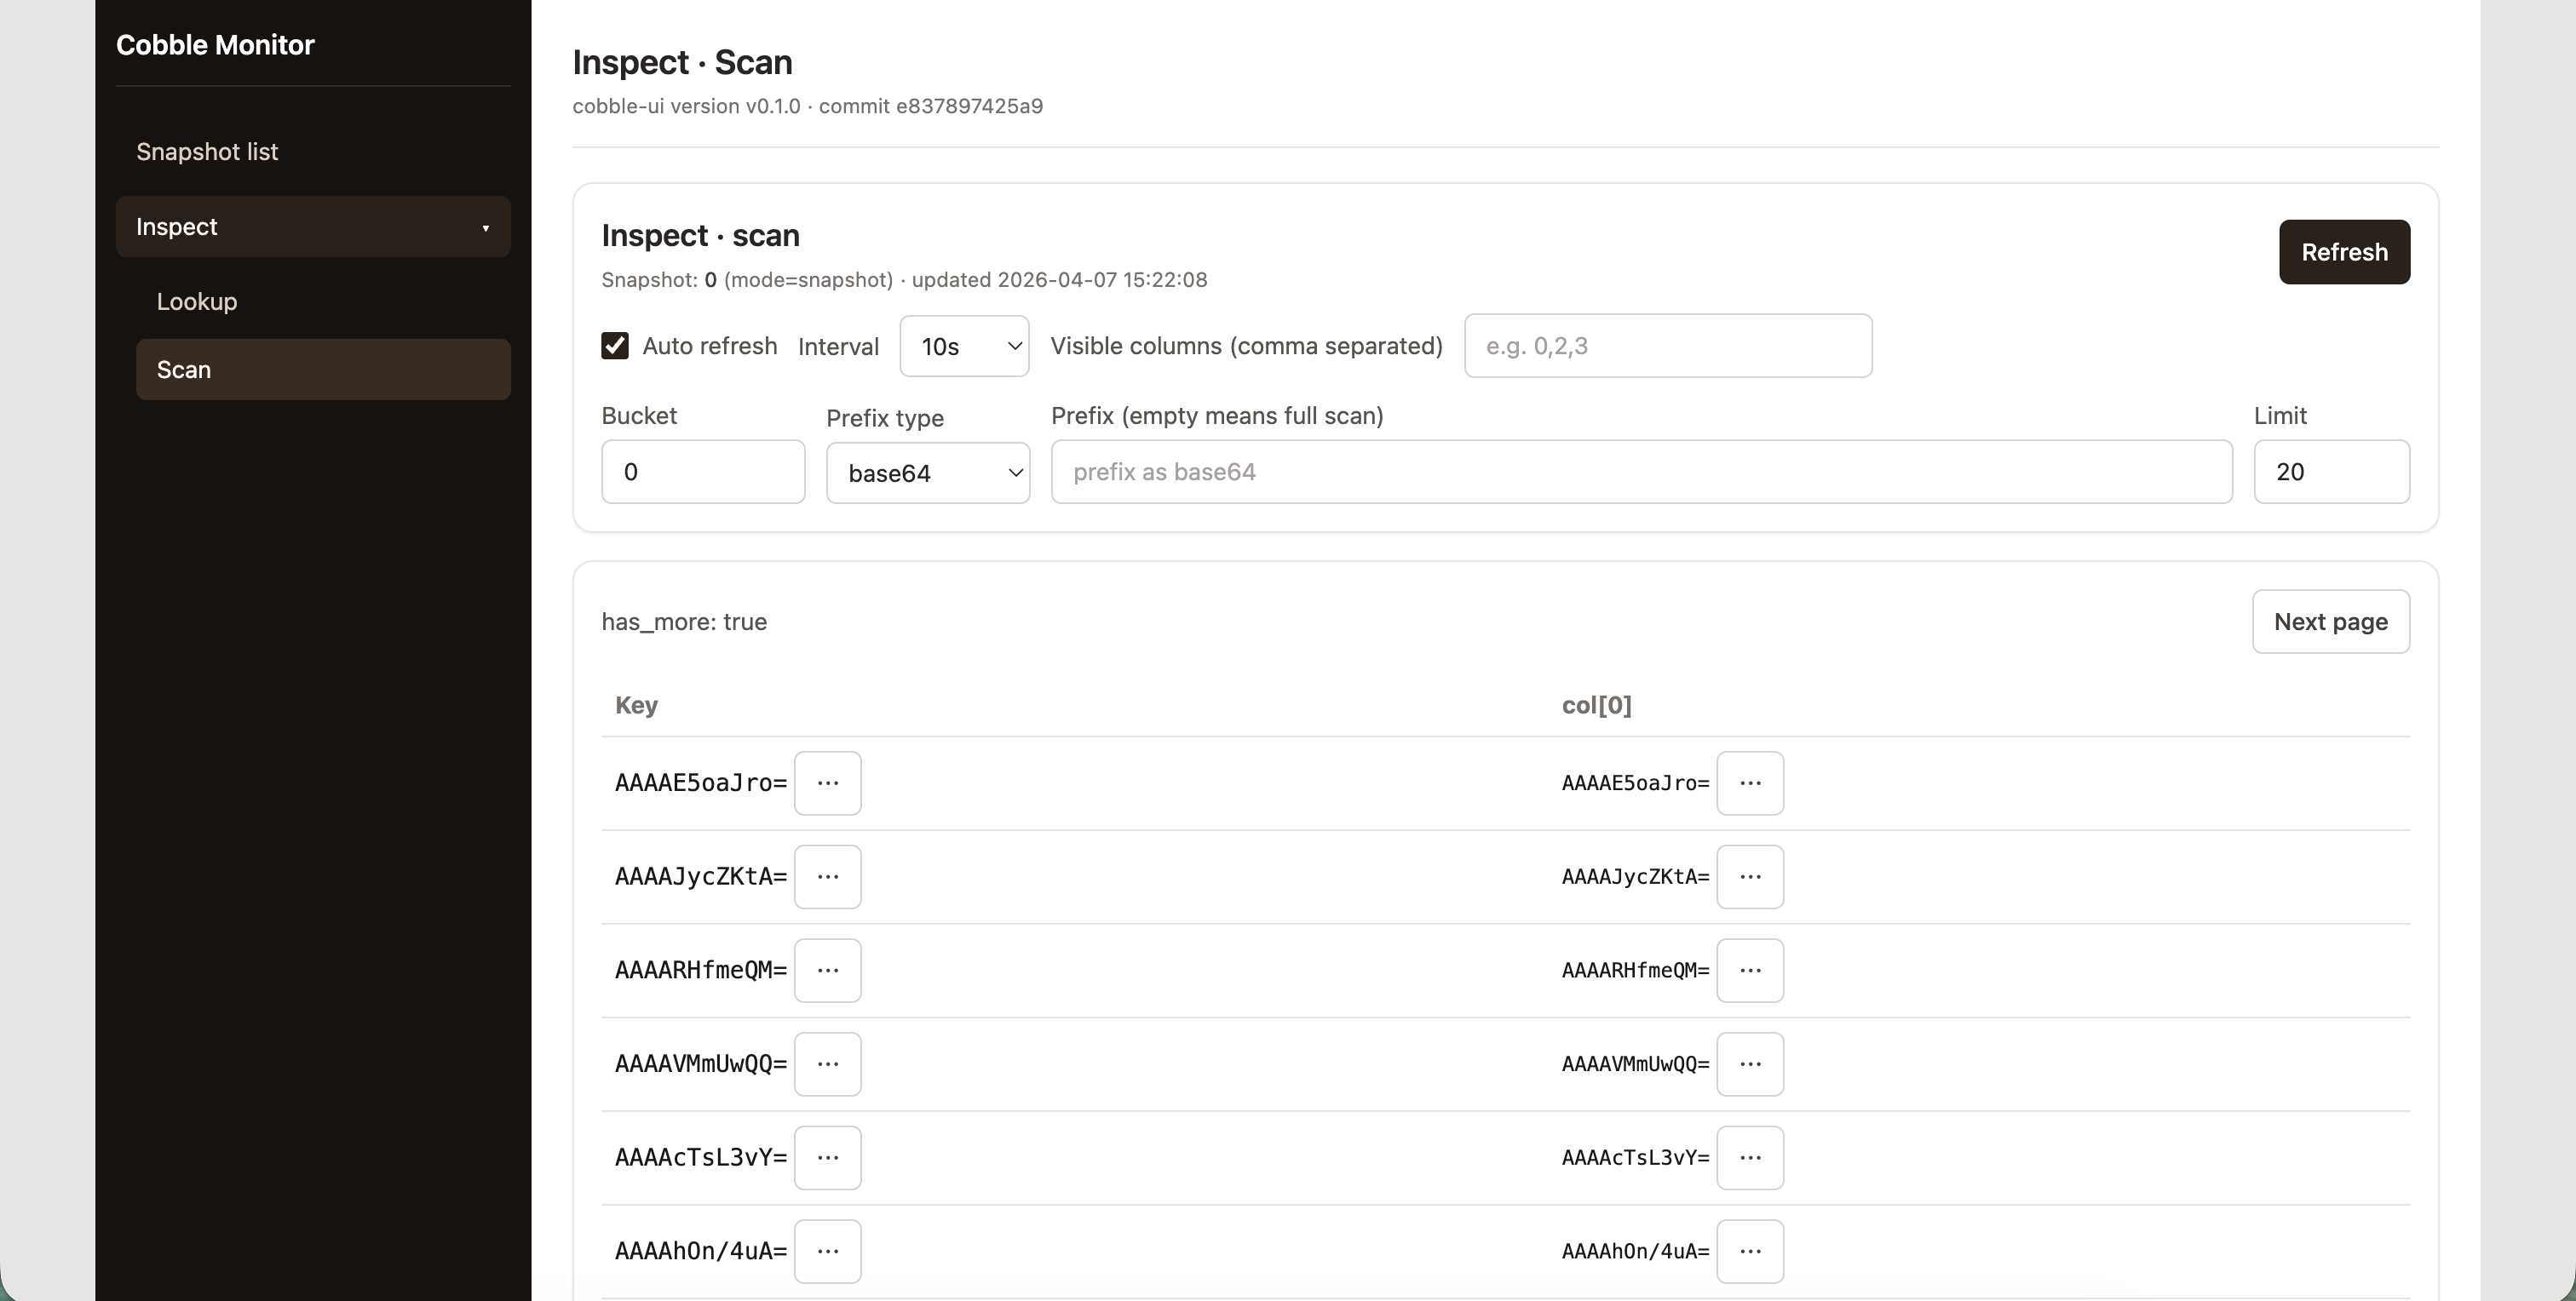Open ellipsis for key AAAAhOn/4uA=

click(x=827, y=1251)
